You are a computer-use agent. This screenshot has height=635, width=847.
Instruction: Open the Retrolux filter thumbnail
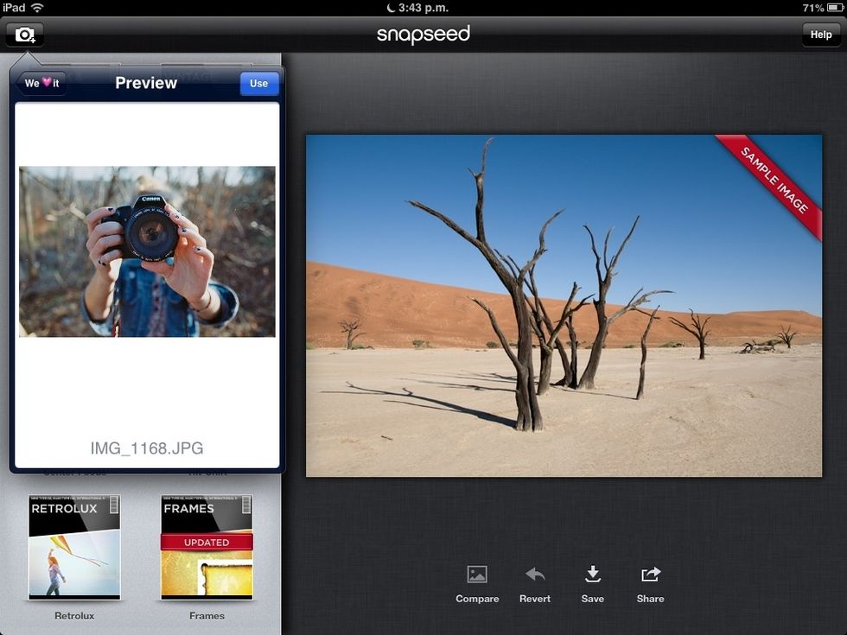[x=74, y=547]
